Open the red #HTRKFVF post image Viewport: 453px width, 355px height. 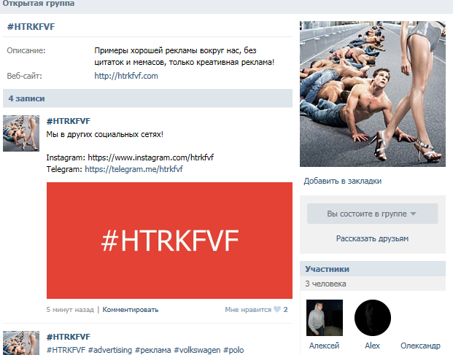pos(169,241)
